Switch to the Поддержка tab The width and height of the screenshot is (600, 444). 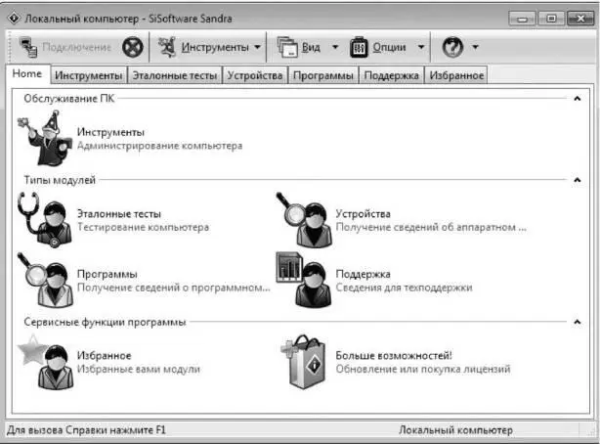point(392,75)
